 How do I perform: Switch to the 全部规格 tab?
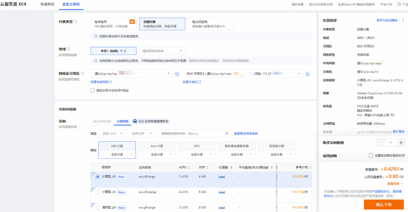[123, 121]
